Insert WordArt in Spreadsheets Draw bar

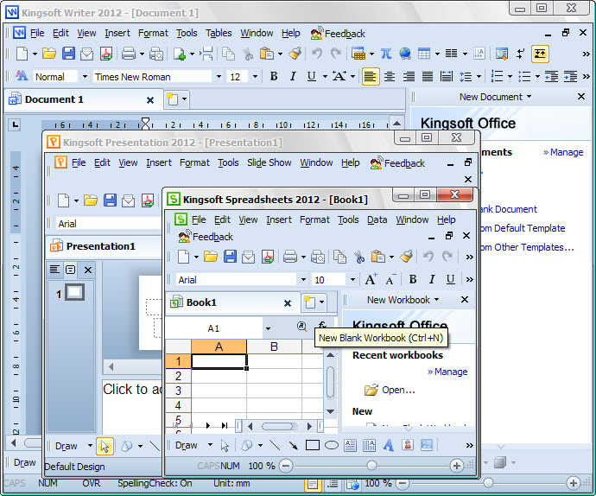[388, 445]
